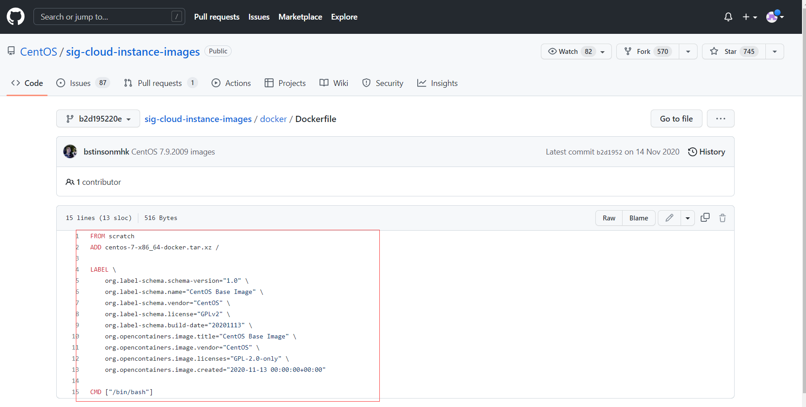This screenshot has width=806, height=407.
Task: Open the bstinsonmhk author link
Action: pyautogui.click(x=106, y=152)
